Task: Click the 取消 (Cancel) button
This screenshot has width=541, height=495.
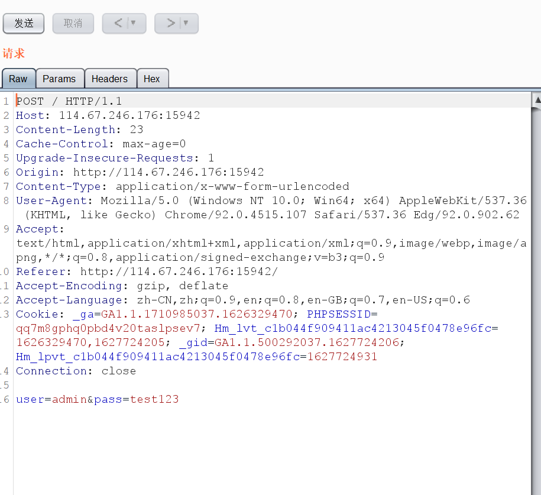Action: [73, 23]
